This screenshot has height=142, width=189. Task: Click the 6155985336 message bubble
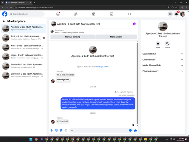62,122
